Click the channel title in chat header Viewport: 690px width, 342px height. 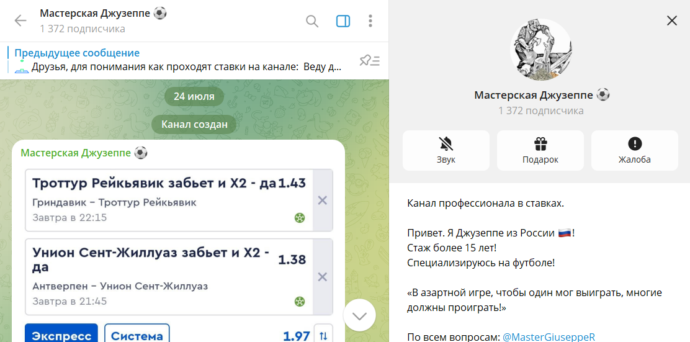tap(103, 14)
